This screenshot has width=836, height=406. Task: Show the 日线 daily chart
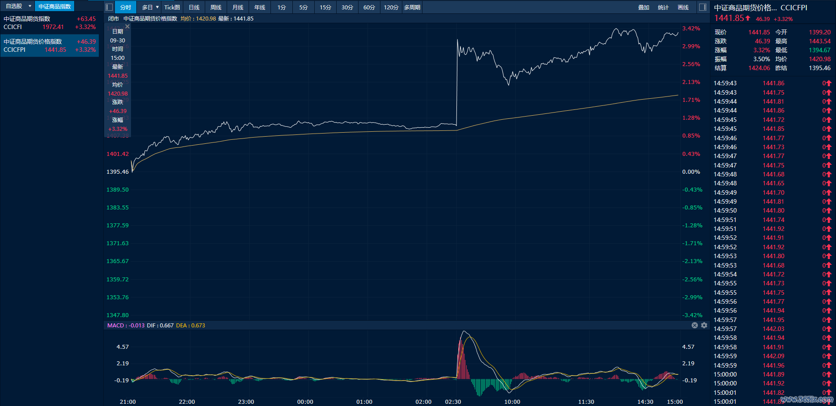pyautogui.click(x=194, y=7)
